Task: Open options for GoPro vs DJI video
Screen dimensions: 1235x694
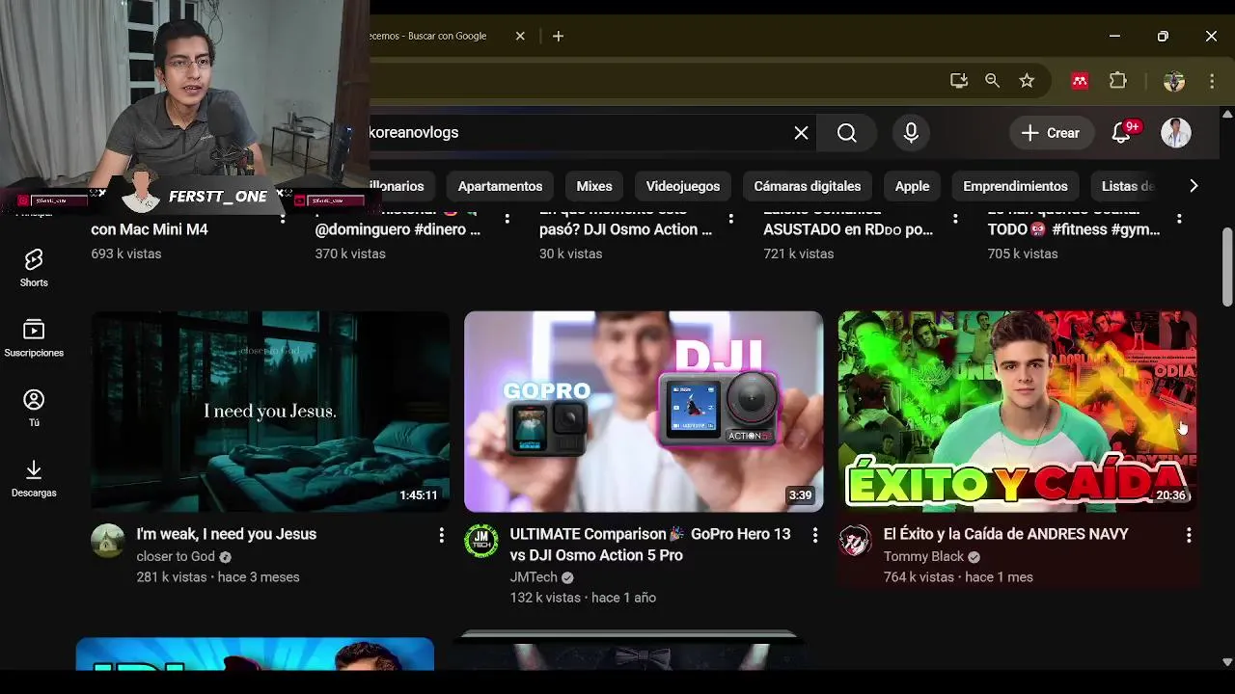Action: coord(814,534)
